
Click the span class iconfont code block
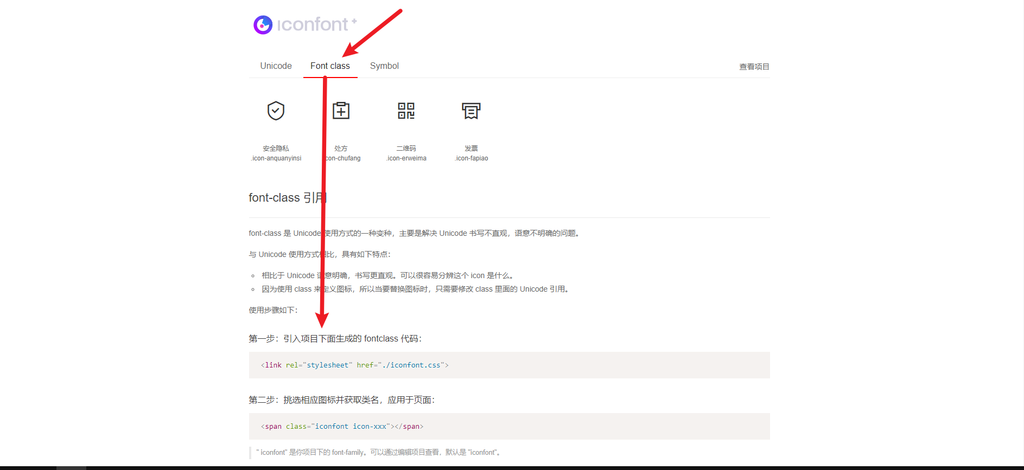[x=509, y=426]
